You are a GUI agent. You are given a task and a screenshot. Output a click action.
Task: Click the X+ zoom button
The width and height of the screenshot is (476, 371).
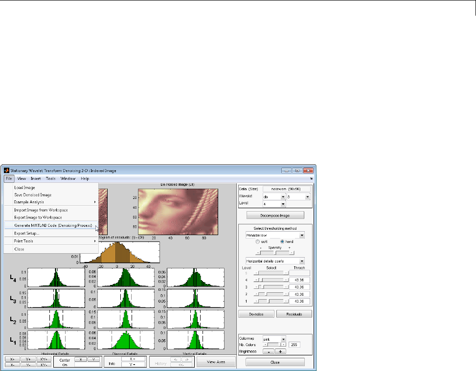(x=12, y=359)
